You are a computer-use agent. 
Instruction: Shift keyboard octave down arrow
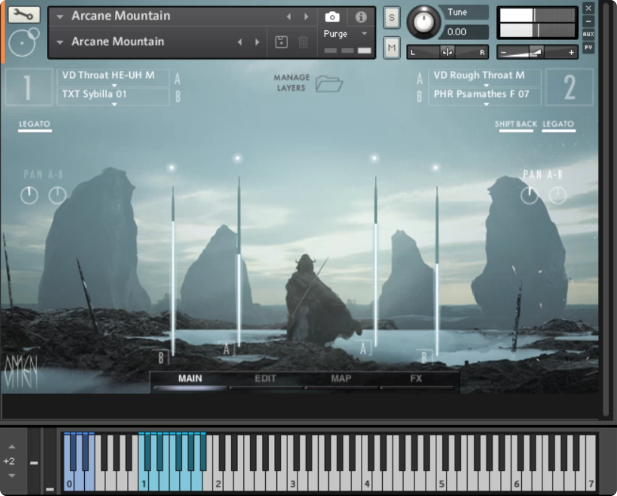(x=12, y=476)
